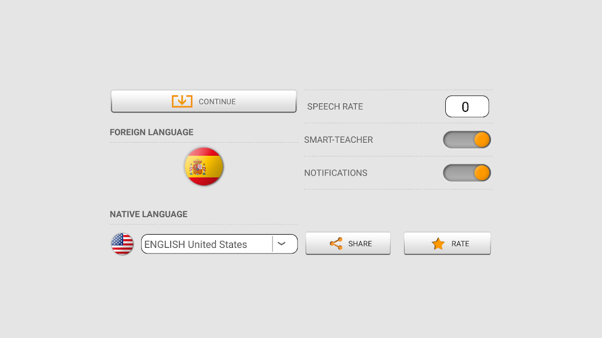602x338 pixels.
Task: Click the orange knob of Smart-Teacher switch
Action: click(482, 140)
